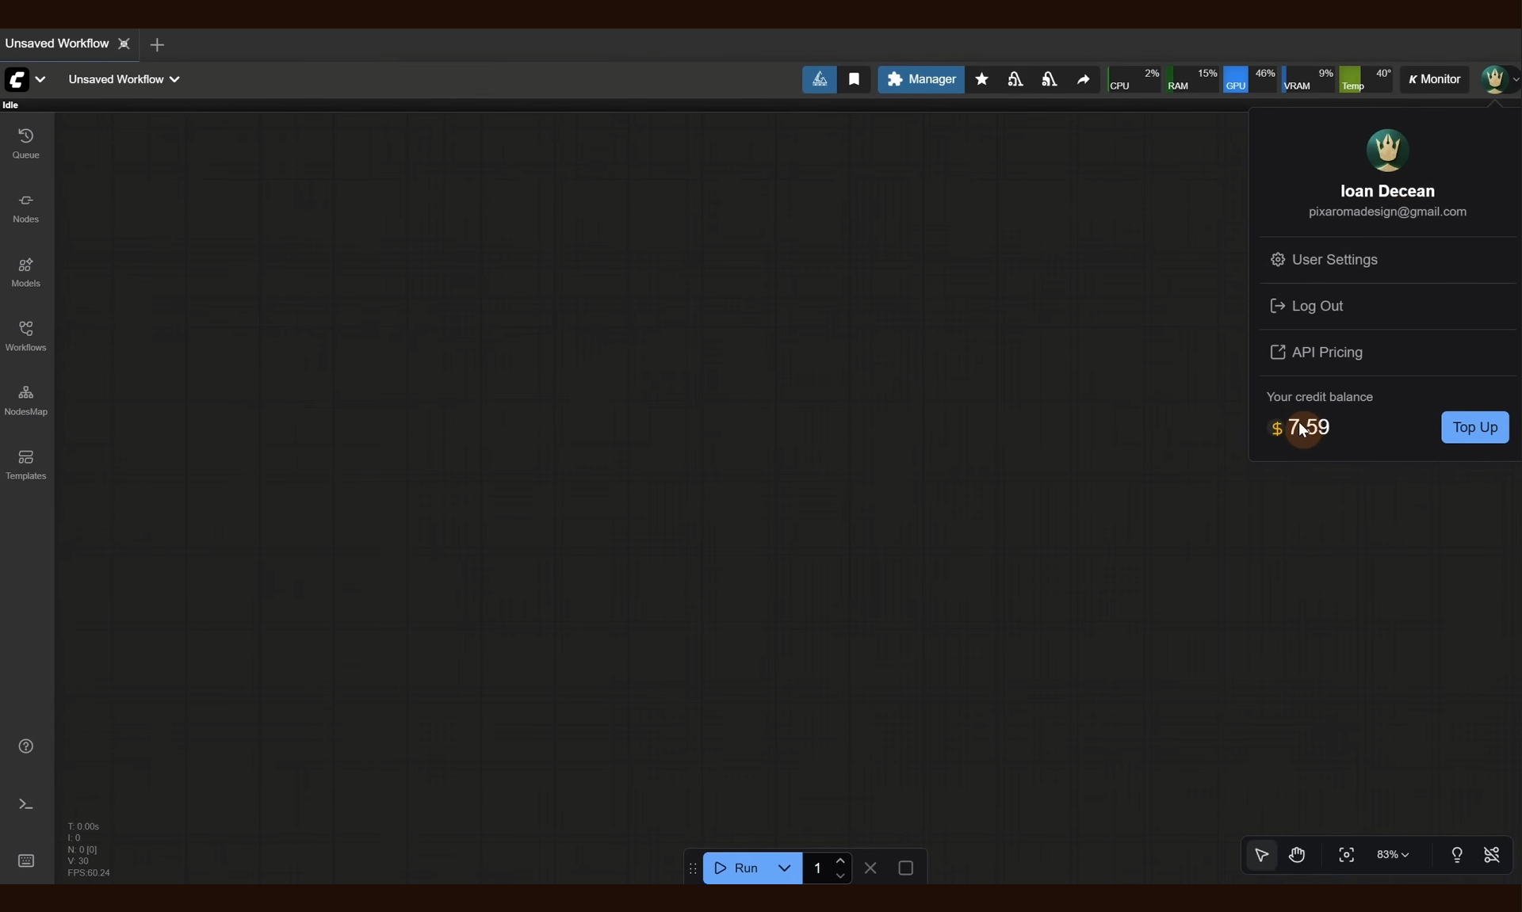The width and height of the screenshot is (1522, 912).
Task: Open the Nodes library panel
Action: point(25,208)
